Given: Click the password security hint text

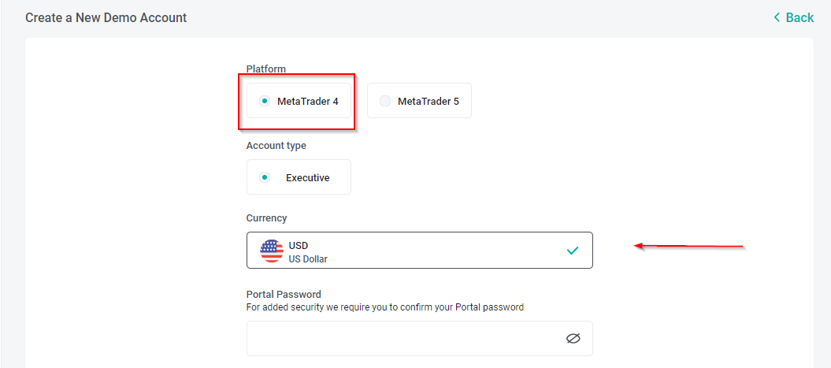Looking at the screenshot, I should click(x=385, y=307).
